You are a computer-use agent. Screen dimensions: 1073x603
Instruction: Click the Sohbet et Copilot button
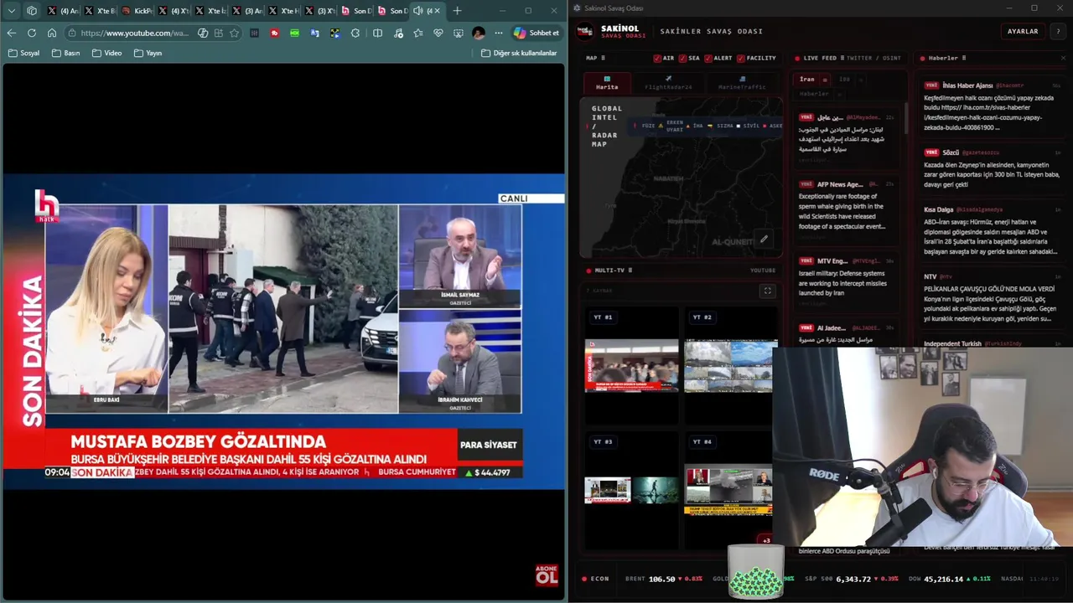tap(536, 33)
